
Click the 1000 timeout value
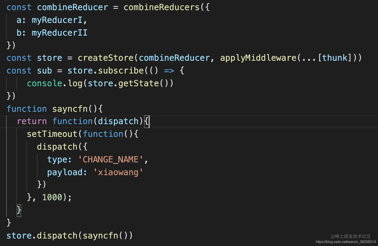tap(52, 198)
